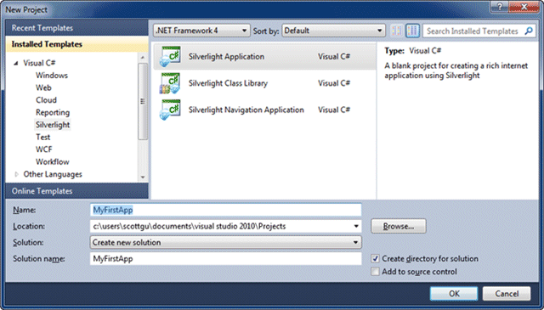Open the Sort by Default dropdown
This screenshot has width=544, height=310.
pyautogui.click(x=333, y=31)
